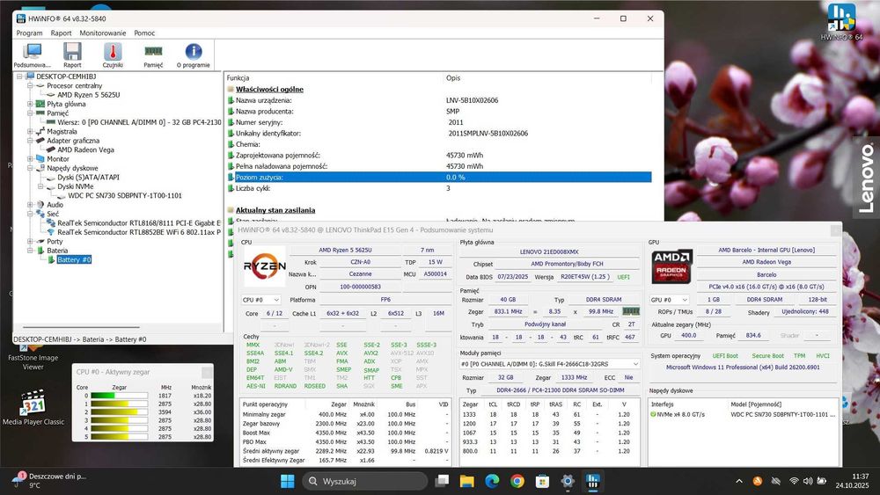Select AMD Ryzen 5 5625U tree item
The height and width of the screenshot is (495, 880).
88,95
